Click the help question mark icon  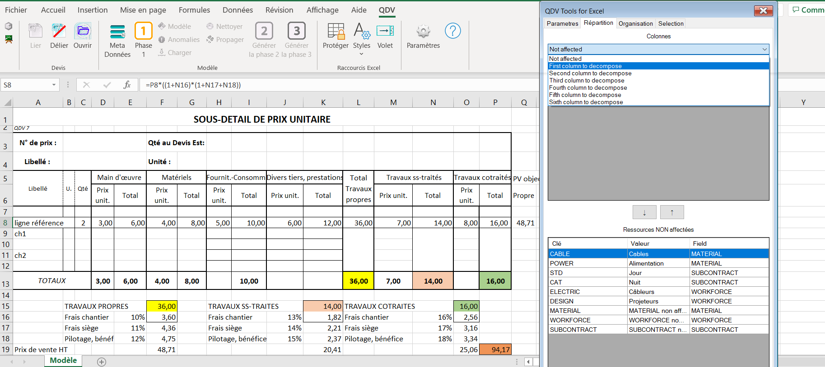point(453,31)
